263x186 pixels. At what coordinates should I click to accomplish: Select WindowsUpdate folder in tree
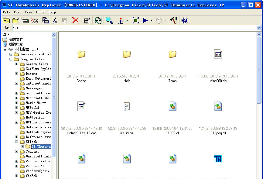pos(38,171)
